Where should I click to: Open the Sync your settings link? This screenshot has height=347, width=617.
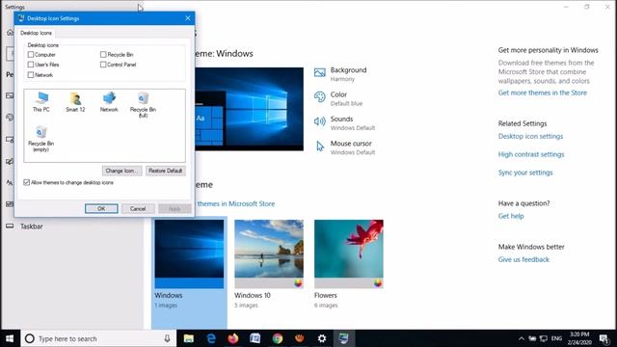(x=525, y=173)
